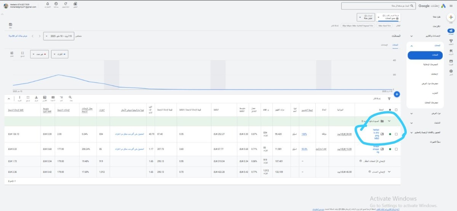Screen dimensions: 457x211
Task: Select the herbal campaign row checkbox
Action: pyautogui.click(x=396, y=134)
